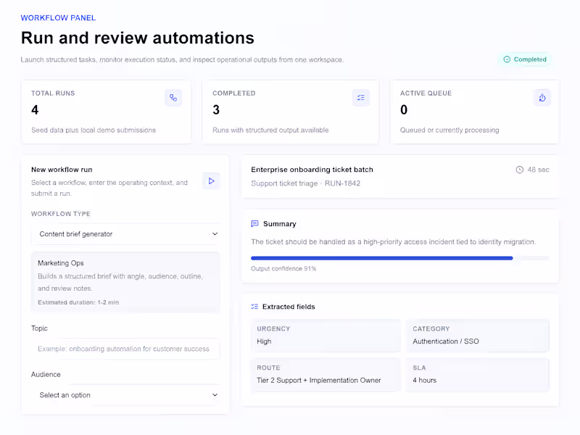The height and width of the screenshot is (435, 580).
Task: Expand the chevron on Content brief generator selector
Action: (215, 233)
